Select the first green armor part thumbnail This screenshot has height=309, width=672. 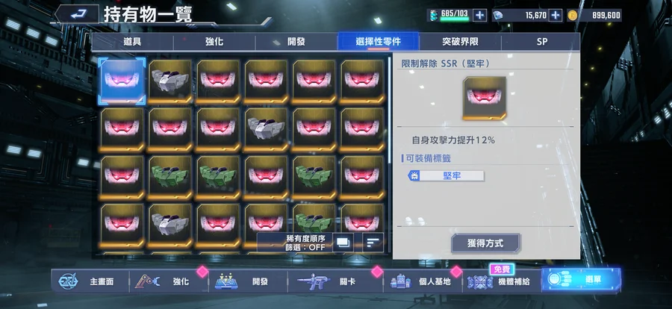pos(170,178)
